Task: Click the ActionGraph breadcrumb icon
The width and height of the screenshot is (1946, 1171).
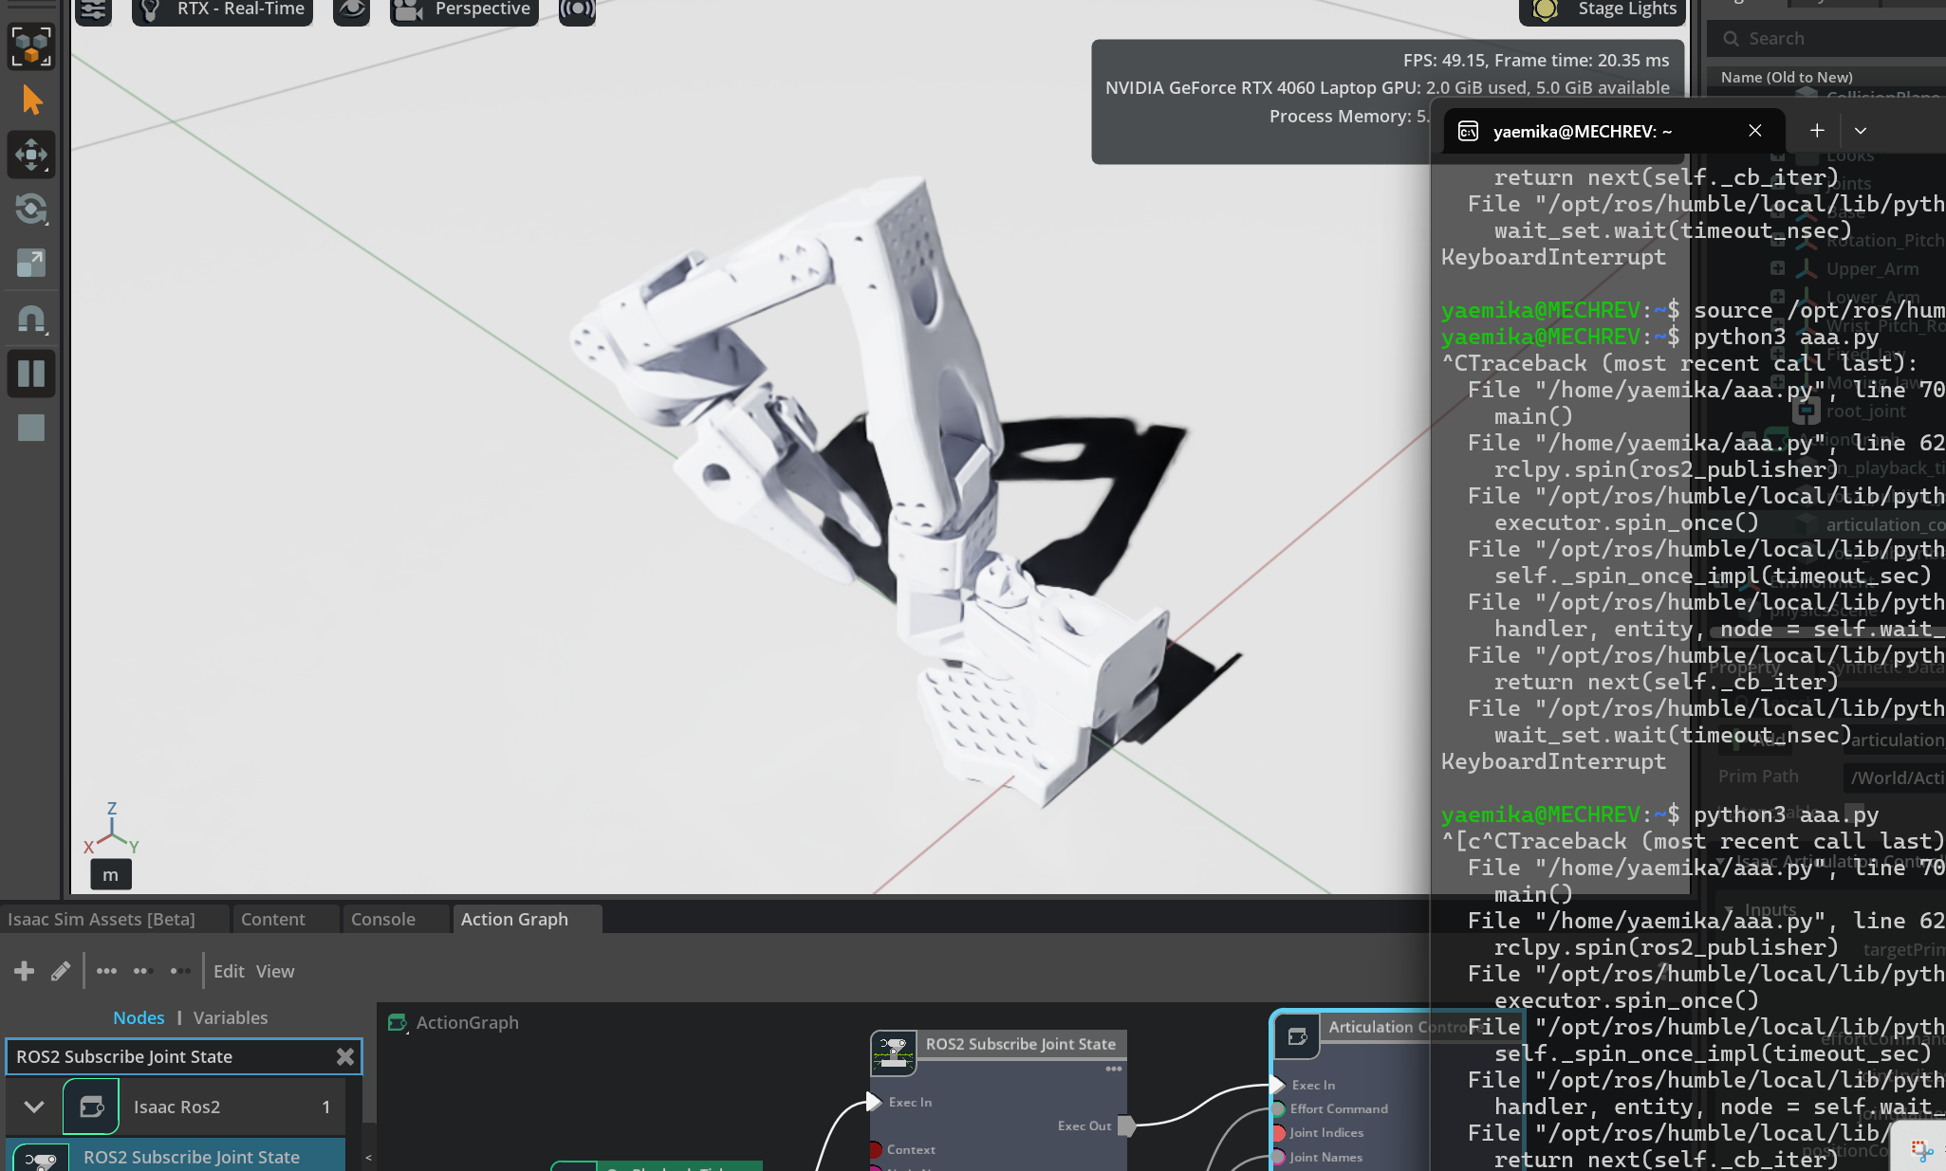Action: (398, 1022)
